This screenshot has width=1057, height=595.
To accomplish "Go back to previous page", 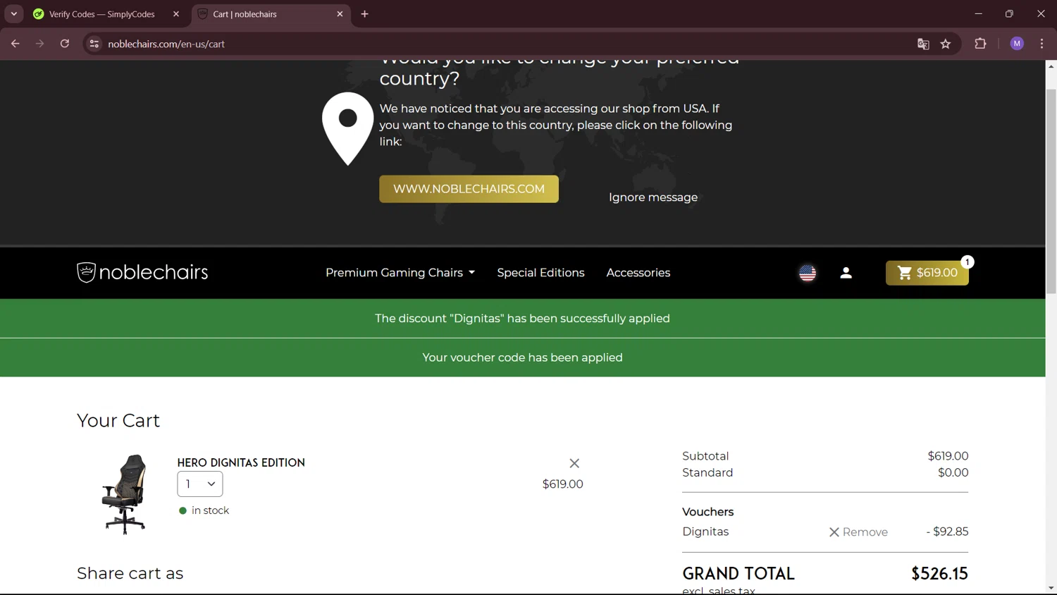I will [16, 44].
